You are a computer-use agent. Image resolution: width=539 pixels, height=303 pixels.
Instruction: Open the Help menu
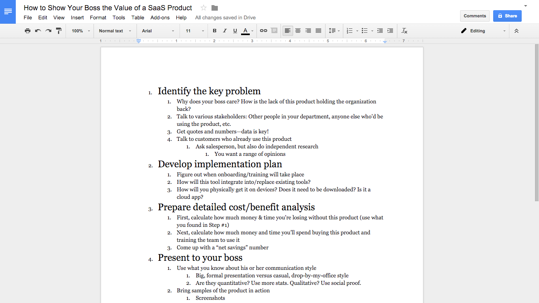181,17
